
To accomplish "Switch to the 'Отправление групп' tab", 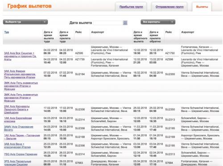I will (x=169, y=7).
